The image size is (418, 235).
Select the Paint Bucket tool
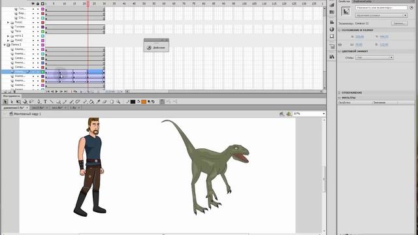pyautogui.click(x=91, y=102)
